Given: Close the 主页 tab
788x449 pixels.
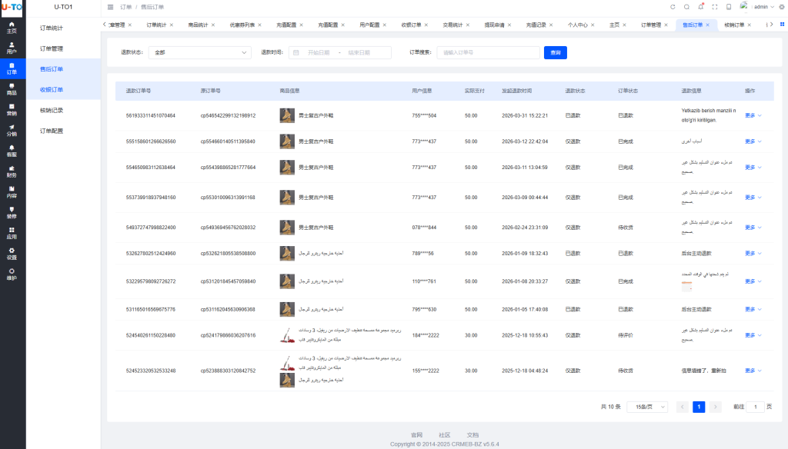Looking at the screenshot, I should tap(624, 25).
